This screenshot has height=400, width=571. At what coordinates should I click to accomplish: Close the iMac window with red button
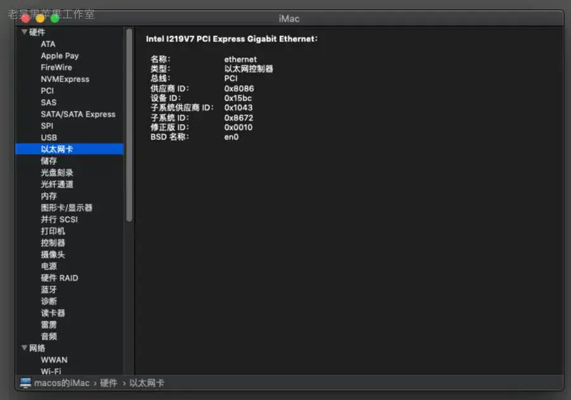[x=25, y=18]
